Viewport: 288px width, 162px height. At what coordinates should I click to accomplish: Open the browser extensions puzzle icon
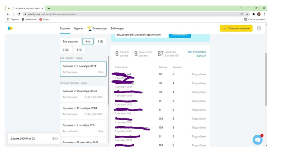[x=253, y=14]
